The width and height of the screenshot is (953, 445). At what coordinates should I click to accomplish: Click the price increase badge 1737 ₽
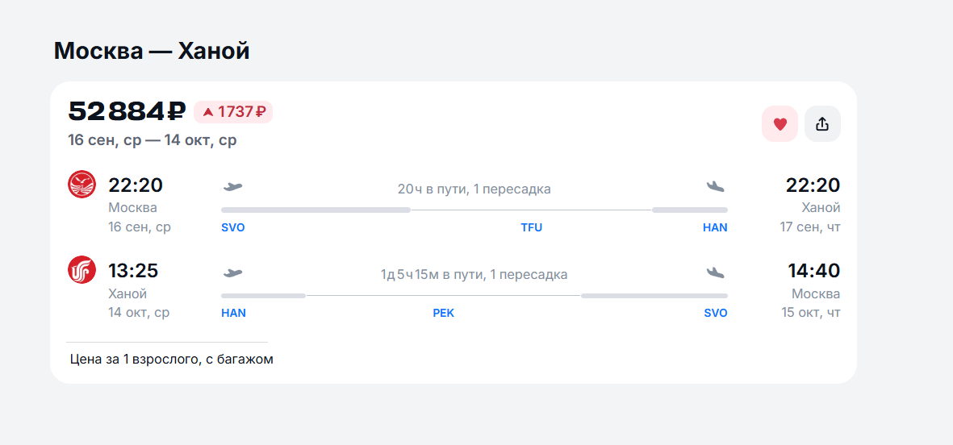pos(233,112)
